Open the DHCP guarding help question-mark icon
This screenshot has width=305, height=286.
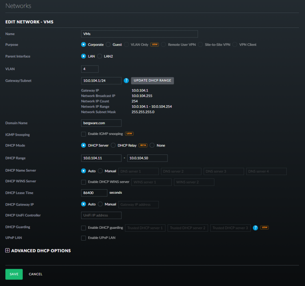click(255, 228)
